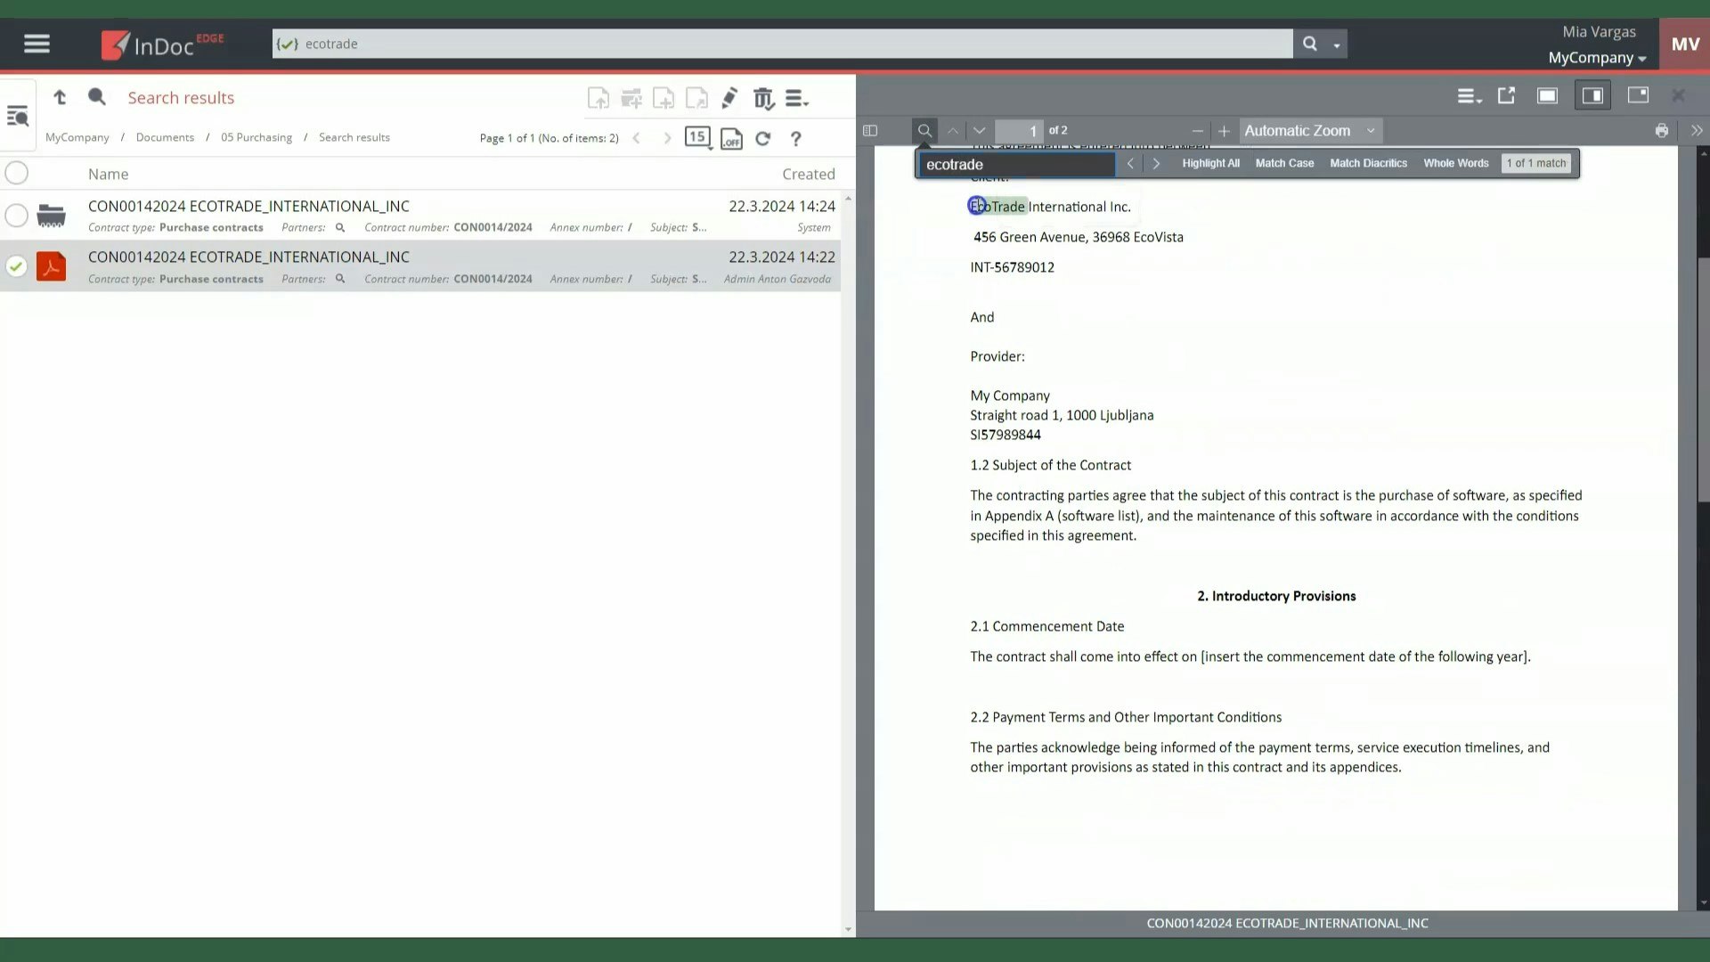Check the checkbox of the first ECOTRADE document
Viewport: 1710px width, 962px height.
coord(16,216)
